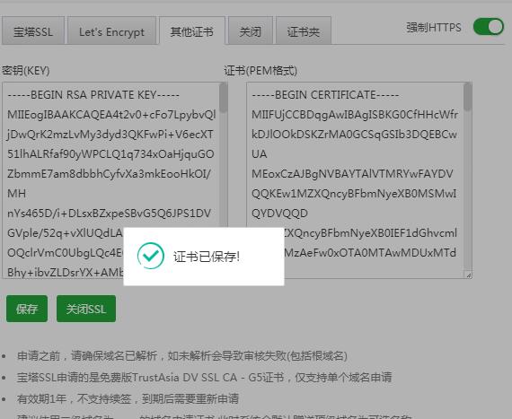Click the green checkmark success icon
This screenshot has height=419, width=512.
pyautogui.click(x=151, y=256)
